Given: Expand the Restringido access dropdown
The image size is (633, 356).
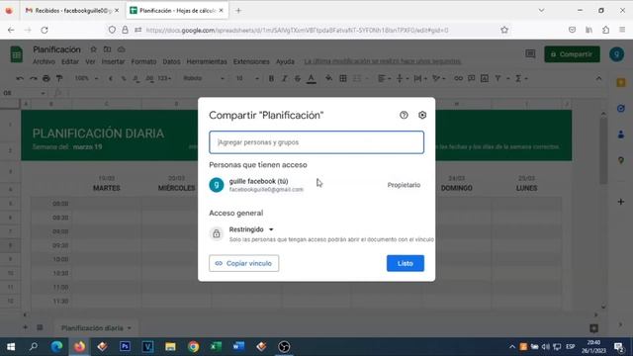Looking at the screenshot, I should pyautogui.click(x=251, y=229).
